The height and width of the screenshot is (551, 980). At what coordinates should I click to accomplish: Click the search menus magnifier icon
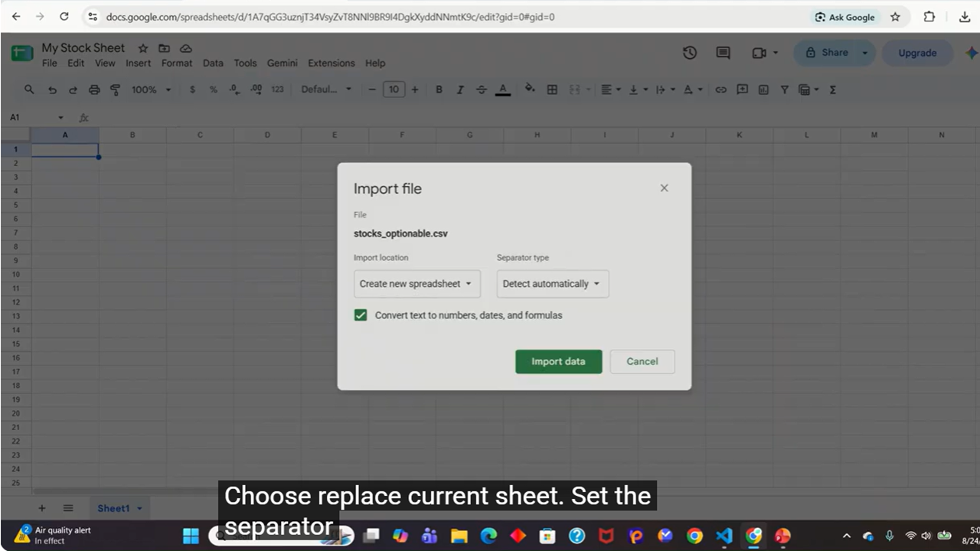point(29,90)
